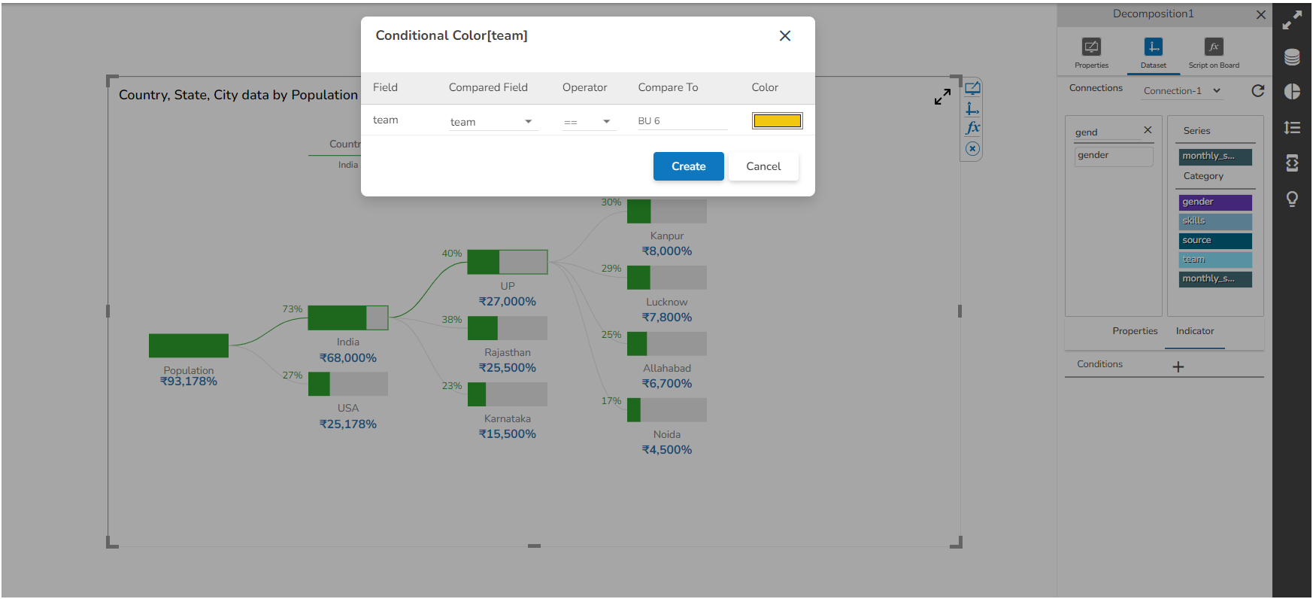Click the ₹25,500% Rajasthan value
The width and height of the screenshot is (1313, 599).
(508, 368)
